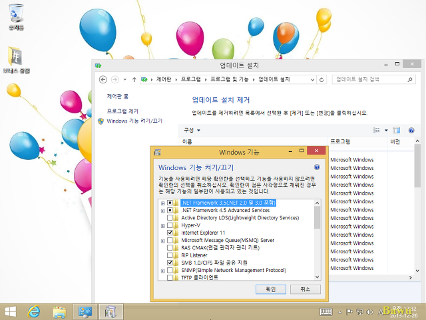Click 확인 button in Windows Features
Screen dimensions: 426x320
271,289
